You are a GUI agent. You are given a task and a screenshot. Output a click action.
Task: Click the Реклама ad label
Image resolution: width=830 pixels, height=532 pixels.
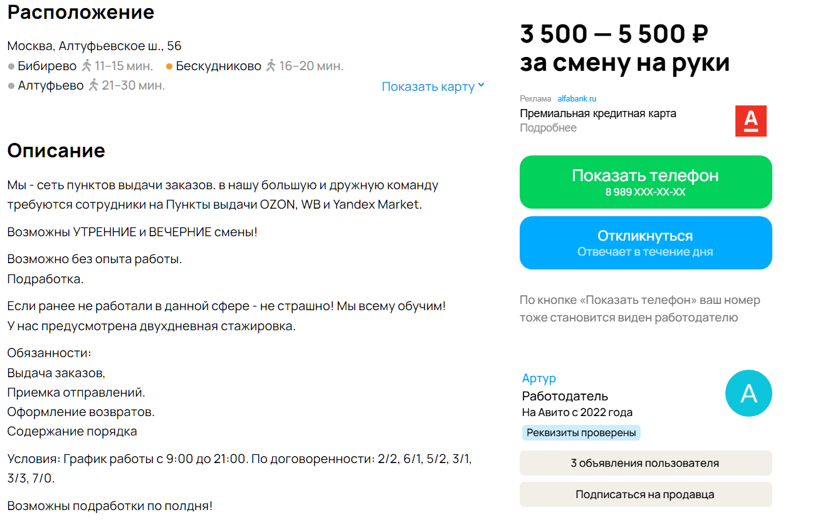coord(535,99)
